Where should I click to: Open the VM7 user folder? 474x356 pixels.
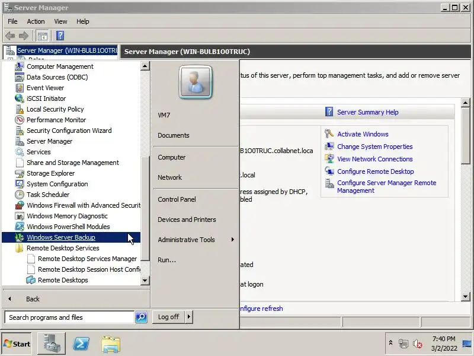(x=164, y=115)
